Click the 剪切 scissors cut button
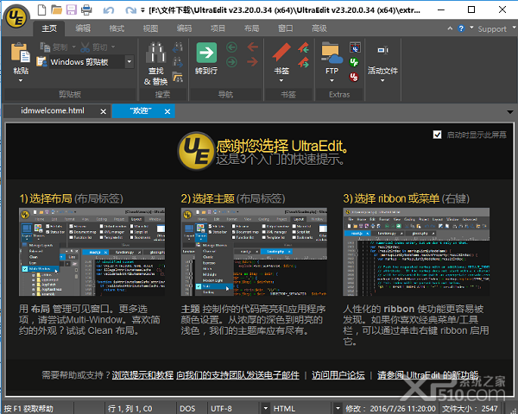518x414 pixels. (x=94, y=47)
